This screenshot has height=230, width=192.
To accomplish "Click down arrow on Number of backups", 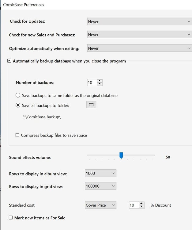I will (100, 84).
